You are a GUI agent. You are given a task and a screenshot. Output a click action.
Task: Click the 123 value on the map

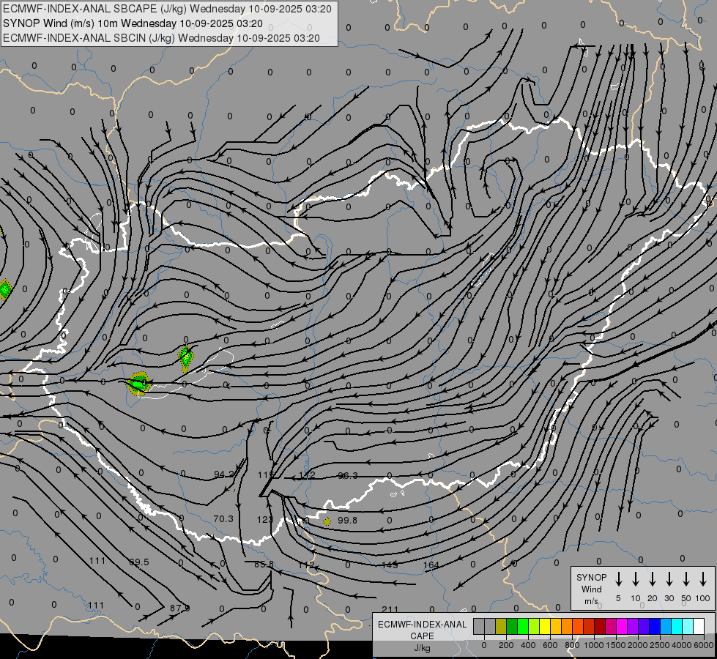point(265,519)
